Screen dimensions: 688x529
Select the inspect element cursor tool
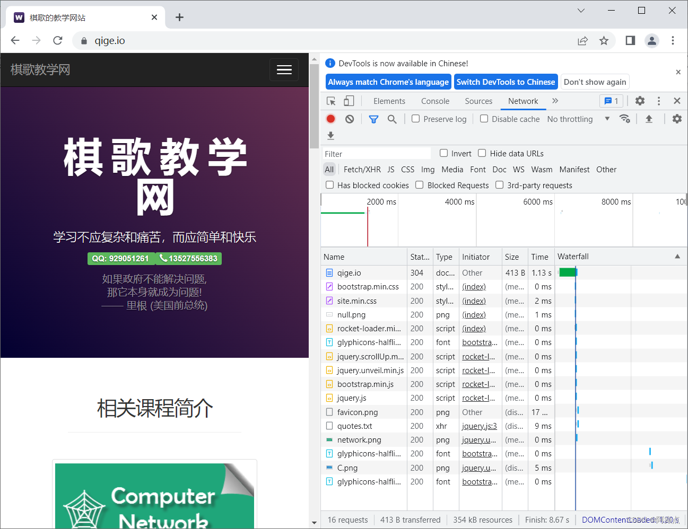330,101
